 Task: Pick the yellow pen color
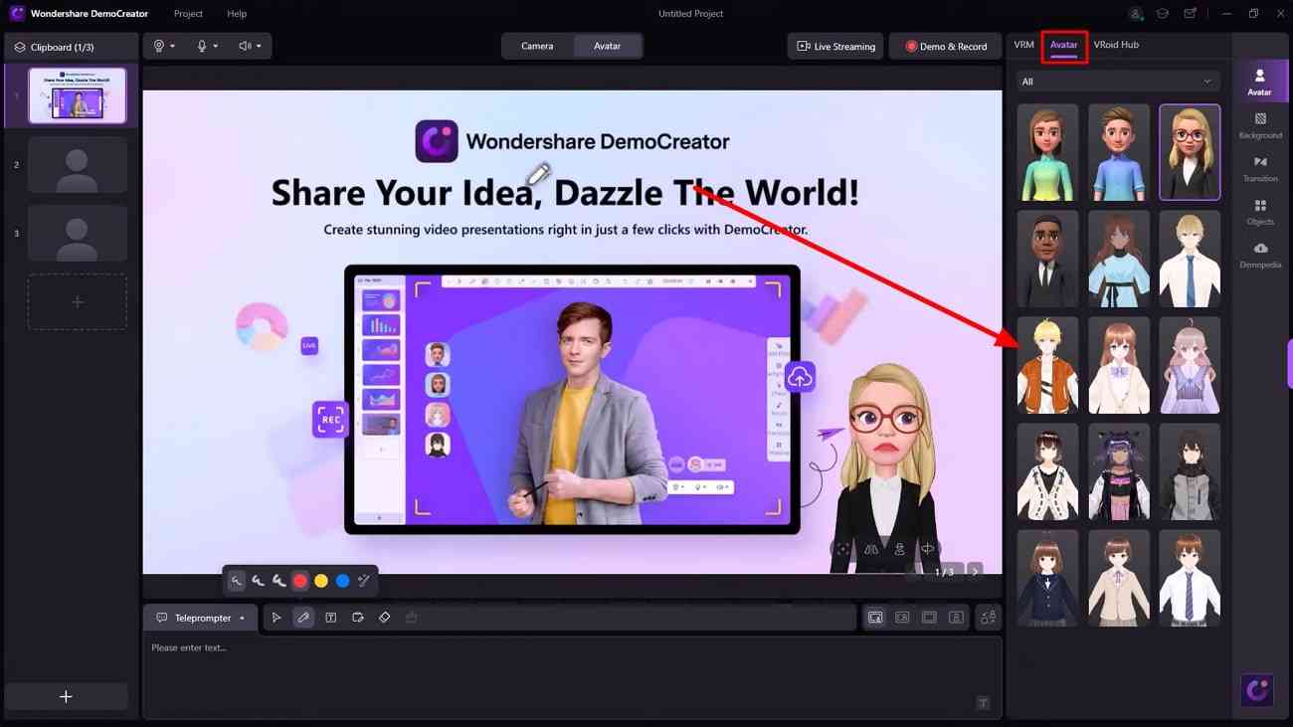pos(321,581)
